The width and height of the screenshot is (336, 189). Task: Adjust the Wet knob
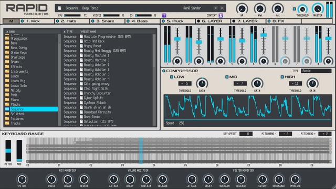coord(260,9)
